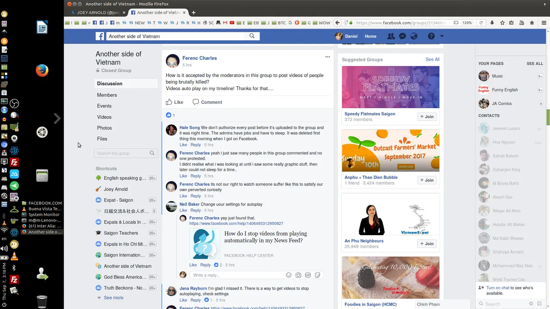Open Jana Rayburn's profile name

tap(193, 289)
